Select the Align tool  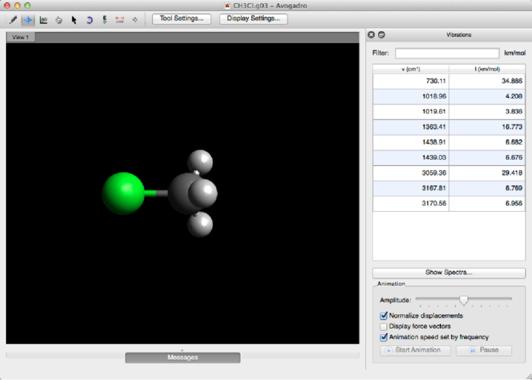[x=135, y=19]
